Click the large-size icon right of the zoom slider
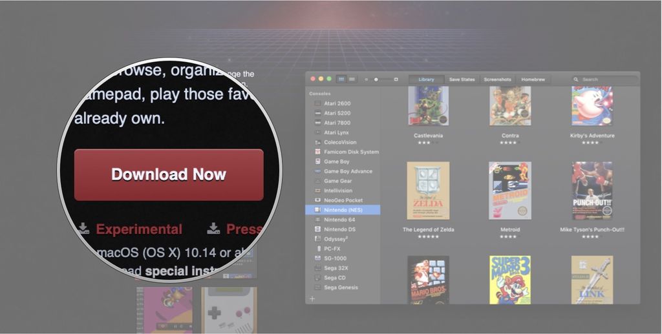Viewport: 662px width, 334px height. (396, 79)
